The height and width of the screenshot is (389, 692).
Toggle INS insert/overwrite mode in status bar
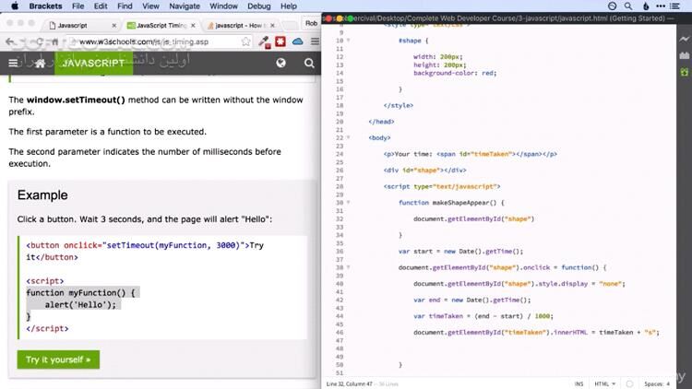point(579,383)
